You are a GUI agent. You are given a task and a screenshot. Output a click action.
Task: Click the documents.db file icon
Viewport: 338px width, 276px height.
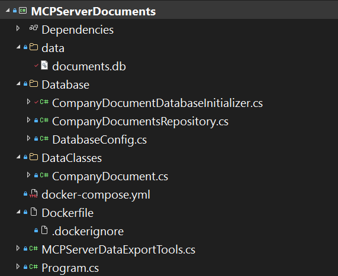tap(44, 65)
